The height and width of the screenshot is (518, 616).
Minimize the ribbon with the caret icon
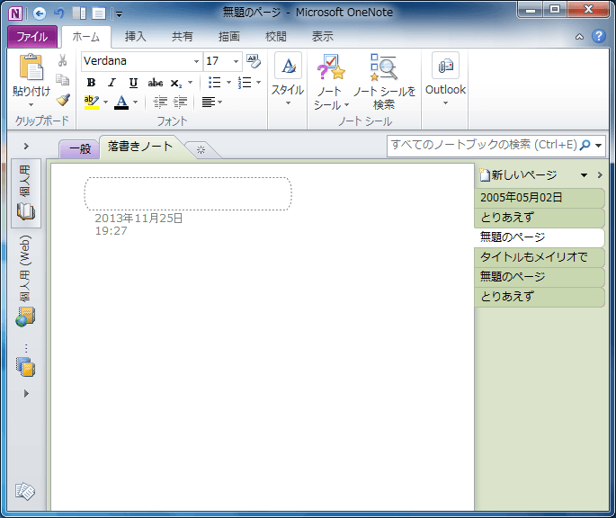[x=579, y=37]
